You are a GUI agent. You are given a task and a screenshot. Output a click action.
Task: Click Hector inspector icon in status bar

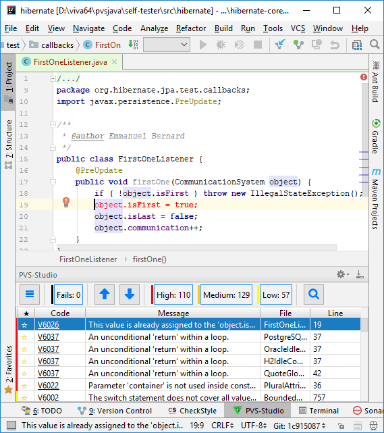pos(373,426)
